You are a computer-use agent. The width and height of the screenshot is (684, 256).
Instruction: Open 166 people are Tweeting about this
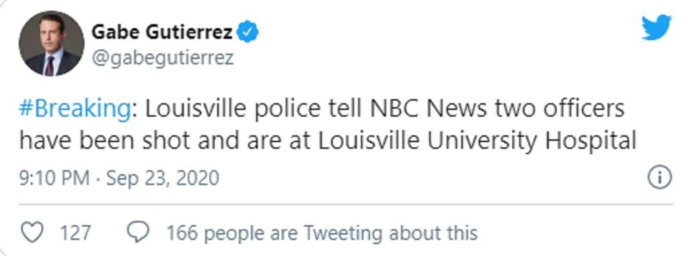(x=322, y=233)
